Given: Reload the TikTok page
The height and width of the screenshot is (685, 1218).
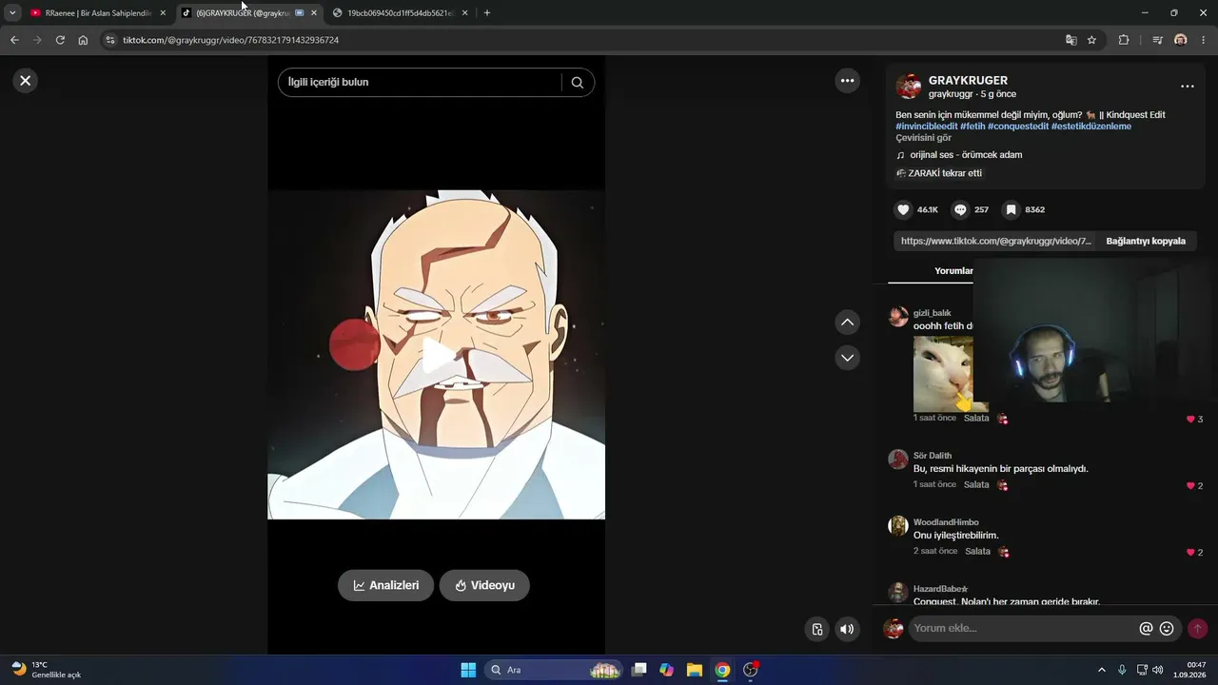Looking at the screenshot, I should [x=60, y=40].
